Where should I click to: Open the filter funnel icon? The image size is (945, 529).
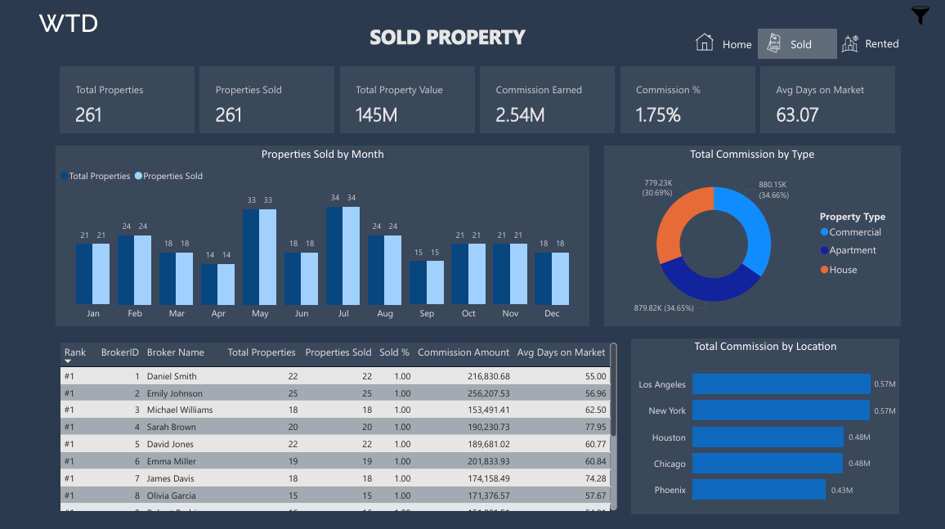(920, 15)
